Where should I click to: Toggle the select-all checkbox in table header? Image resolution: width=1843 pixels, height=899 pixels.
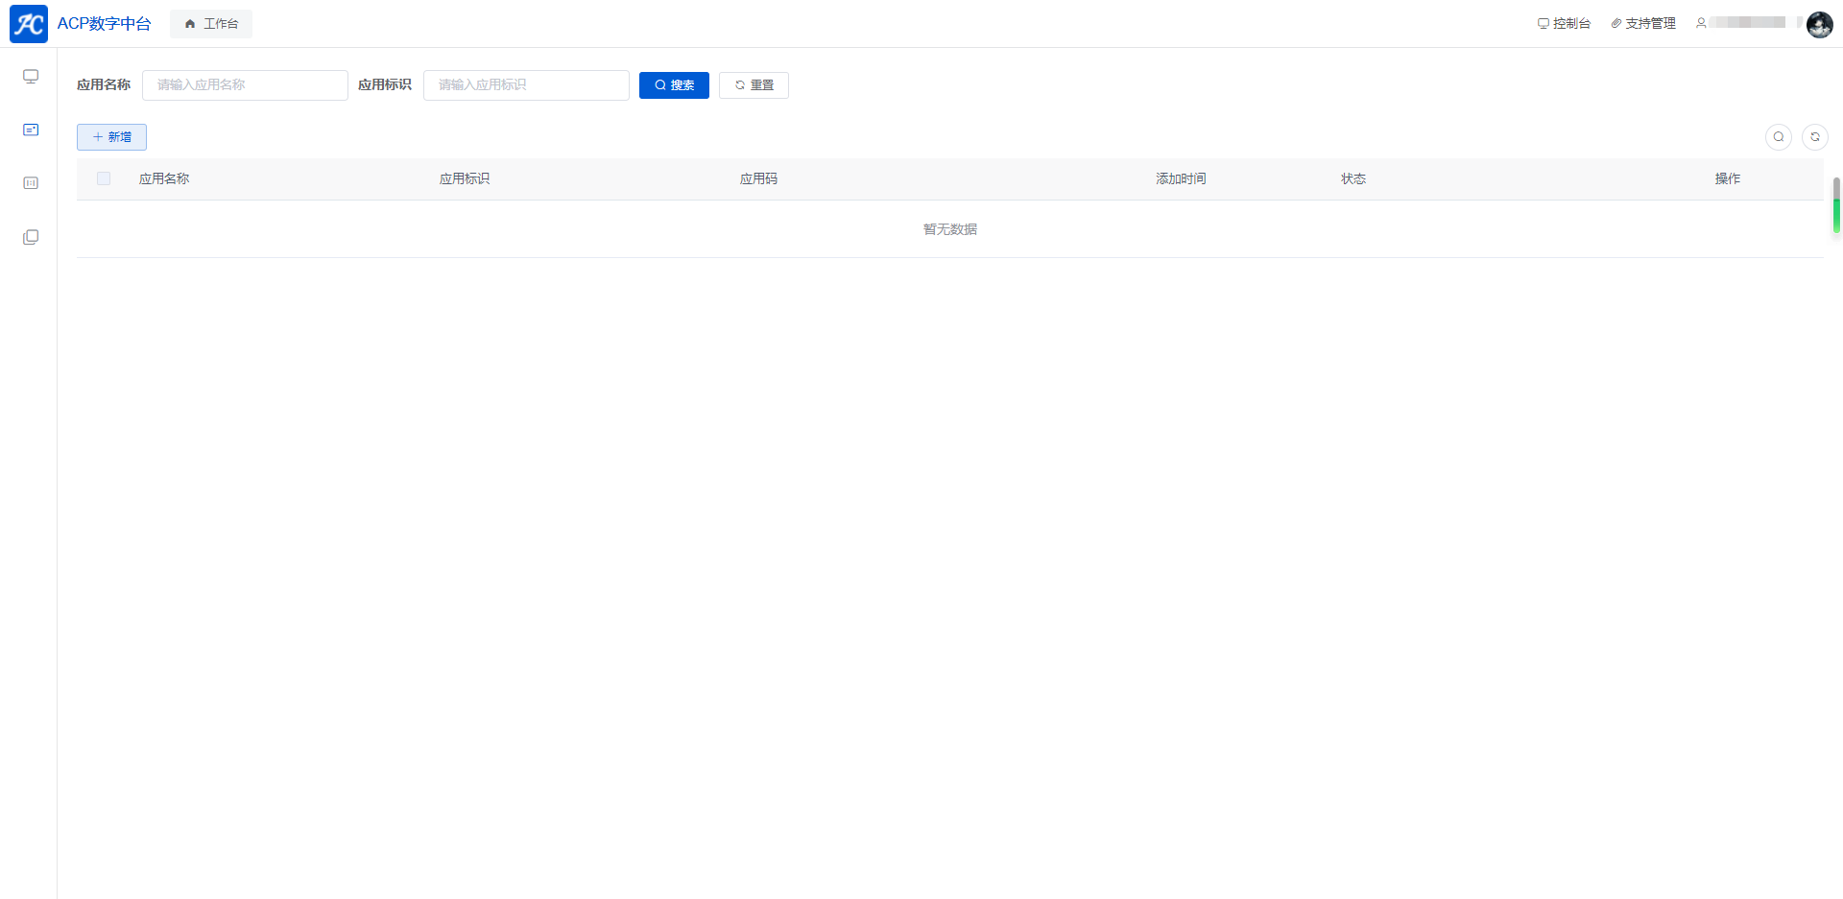click(104, 178)
